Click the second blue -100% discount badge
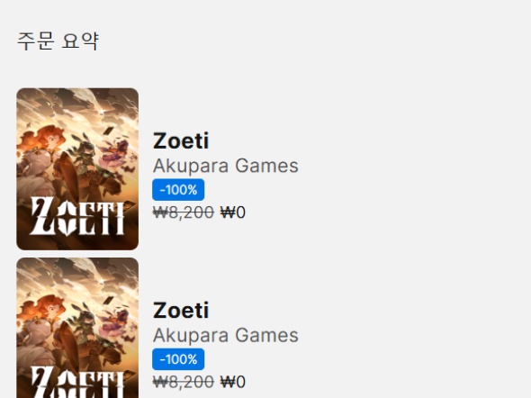 pos(178,359)
